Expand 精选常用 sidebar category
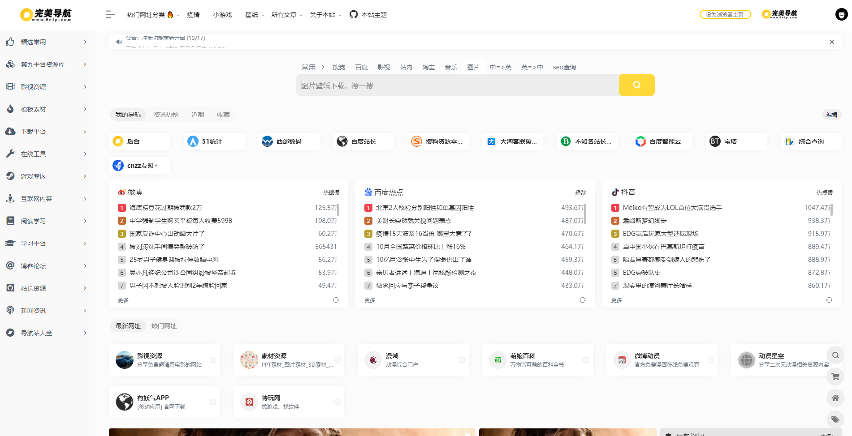The height and width of the screenshot is (436, 852). [47, 42]
